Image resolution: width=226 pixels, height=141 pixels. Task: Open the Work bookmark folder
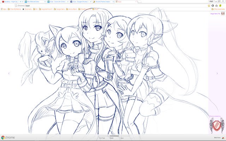click(x=95, y=9)
